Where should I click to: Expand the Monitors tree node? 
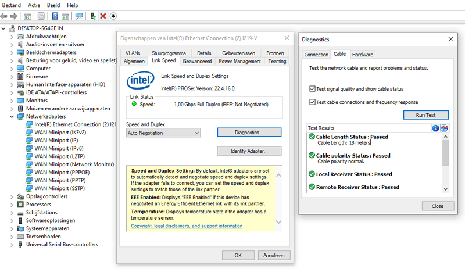pyautogui.click(x=13, y=100)
